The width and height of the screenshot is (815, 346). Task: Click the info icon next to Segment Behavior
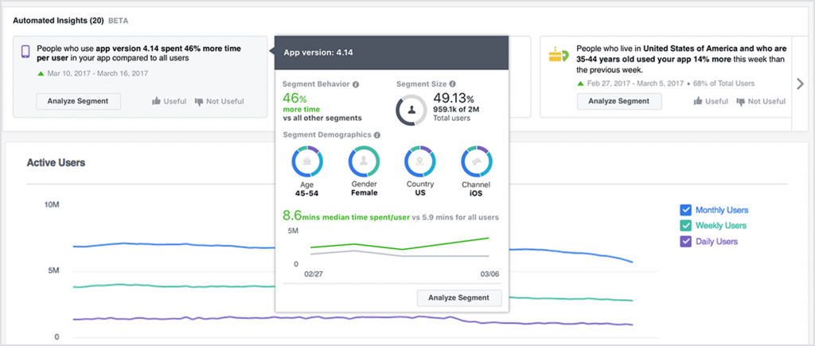click(356, 84)
